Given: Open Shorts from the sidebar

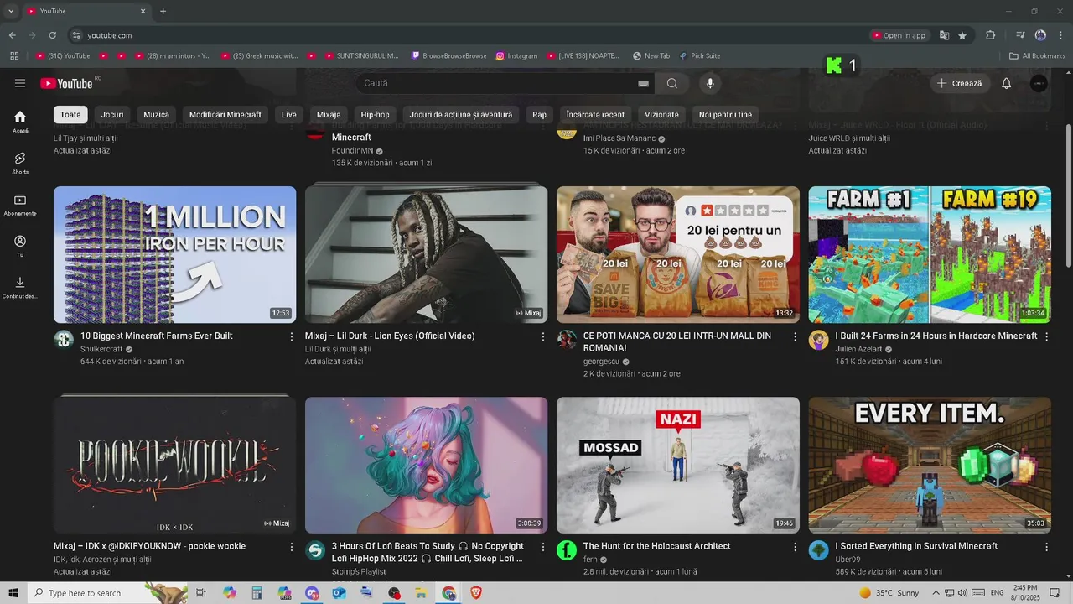Looking at the screenshot, I should pyautogui.click(x=20, y=163).
